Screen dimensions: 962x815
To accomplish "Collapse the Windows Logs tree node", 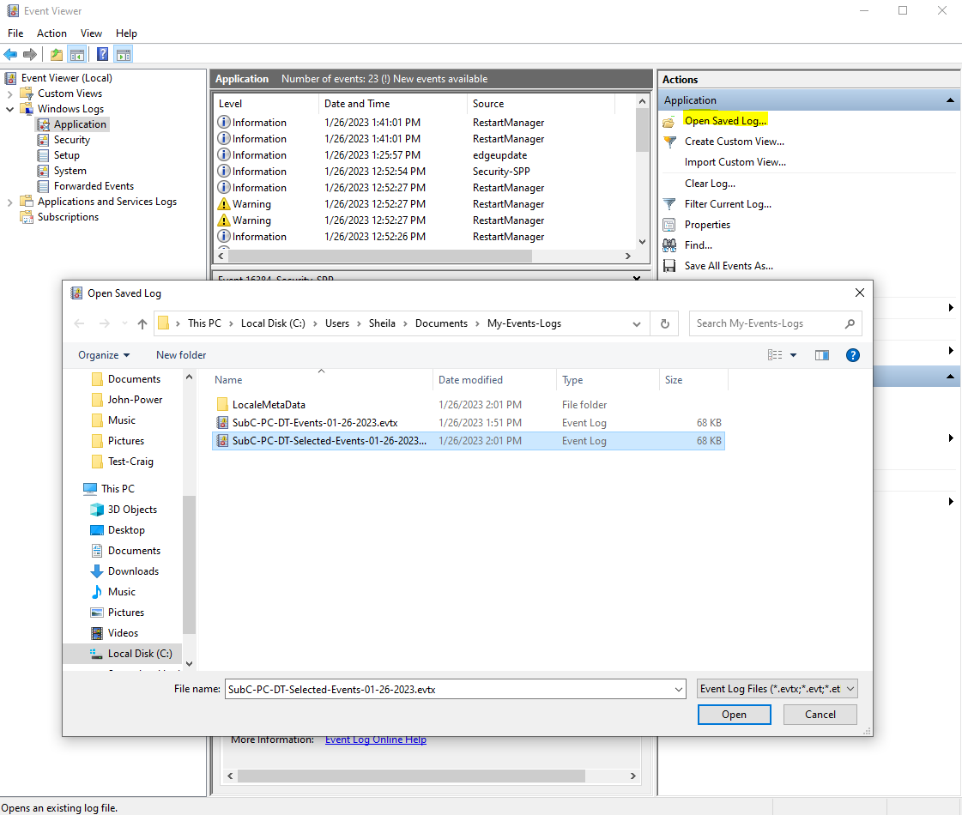I will [x=10, y=109].
